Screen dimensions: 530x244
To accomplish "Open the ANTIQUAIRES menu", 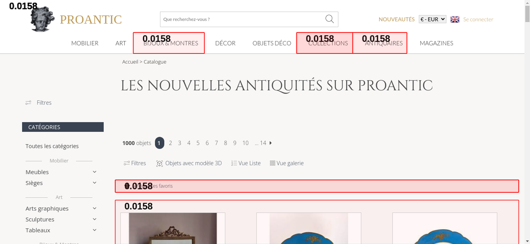I will pyautogui.click(x=384, y=43).
